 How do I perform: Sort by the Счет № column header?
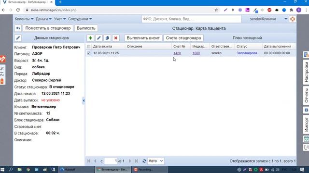(181, 47)
